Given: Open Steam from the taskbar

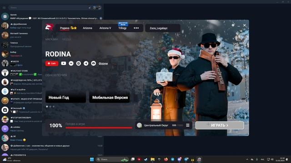Looking at the screenshot, I should [145, 159].
